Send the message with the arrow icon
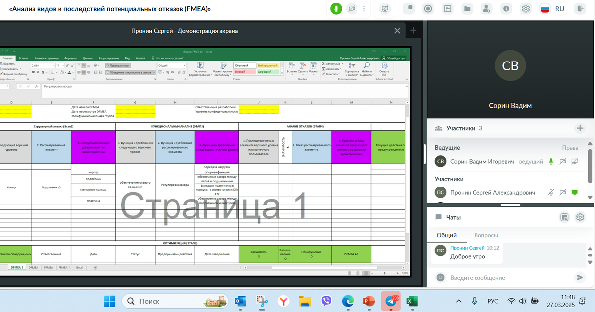The image size is (595, 312). click(579, 277)
